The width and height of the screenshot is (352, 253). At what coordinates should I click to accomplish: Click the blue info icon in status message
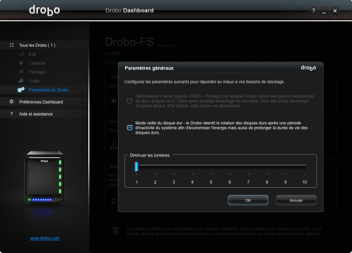(116, 230)
